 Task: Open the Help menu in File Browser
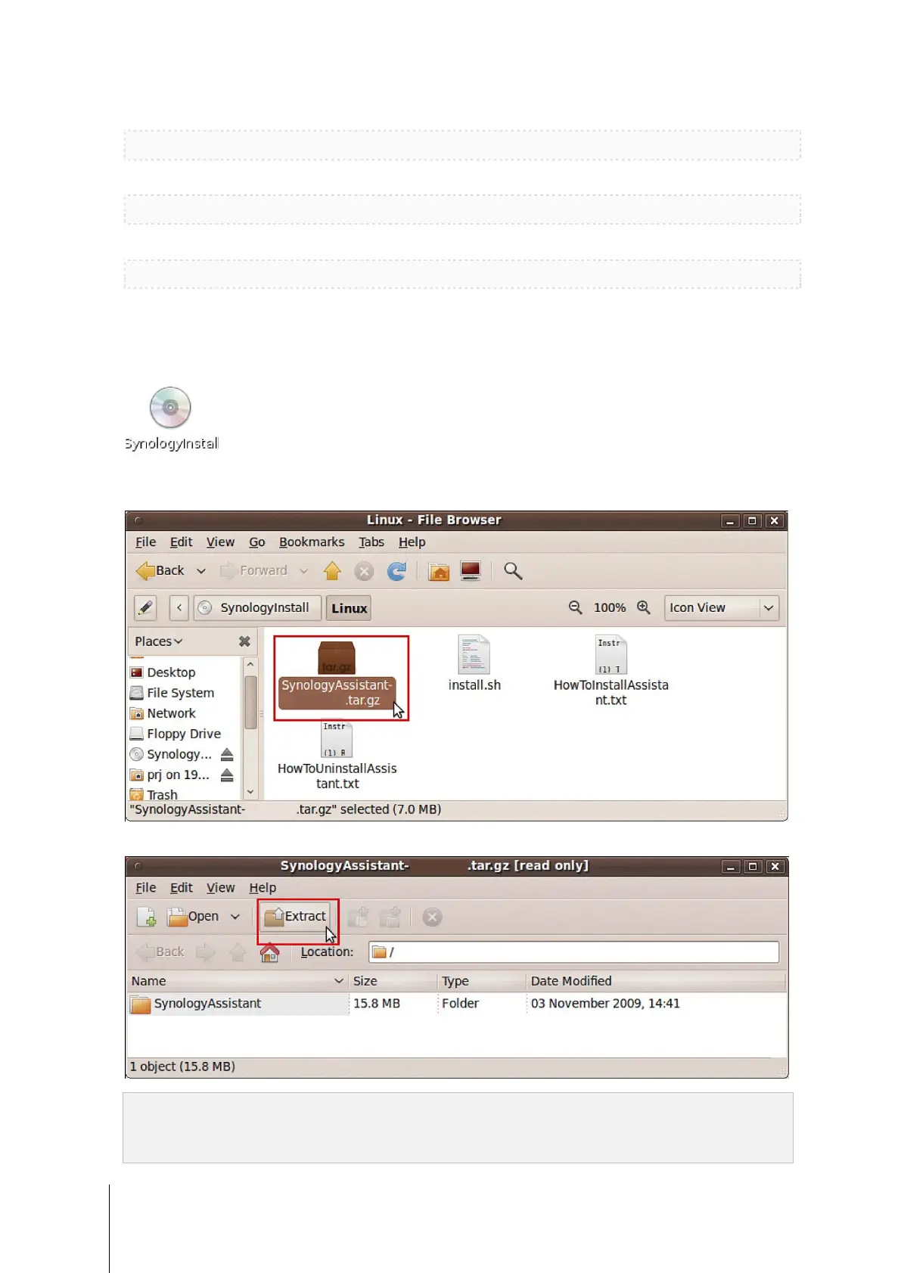click(x=412, y=542)
